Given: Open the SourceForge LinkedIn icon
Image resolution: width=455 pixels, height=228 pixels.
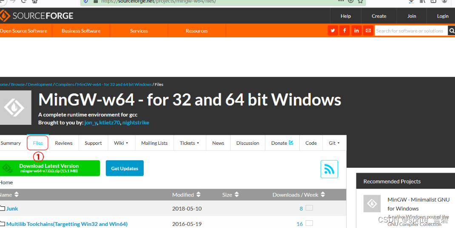Looking at the screenshot, I should point(356,31).
